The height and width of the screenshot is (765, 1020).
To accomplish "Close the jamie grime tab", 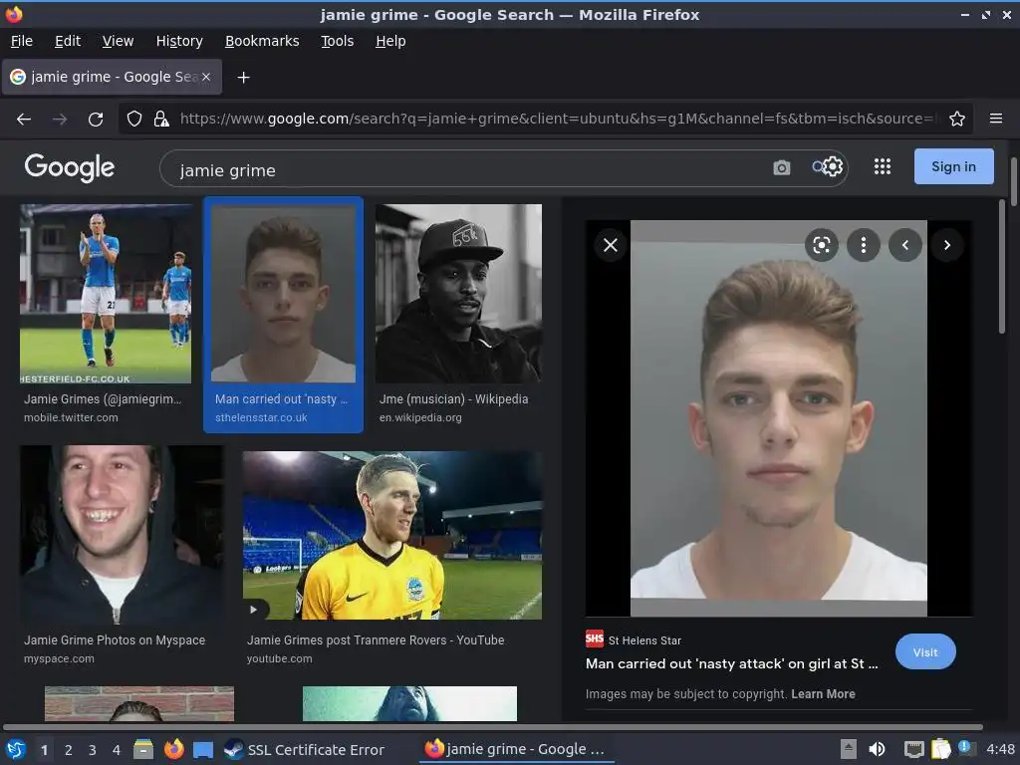I will (x=206, y=77).
